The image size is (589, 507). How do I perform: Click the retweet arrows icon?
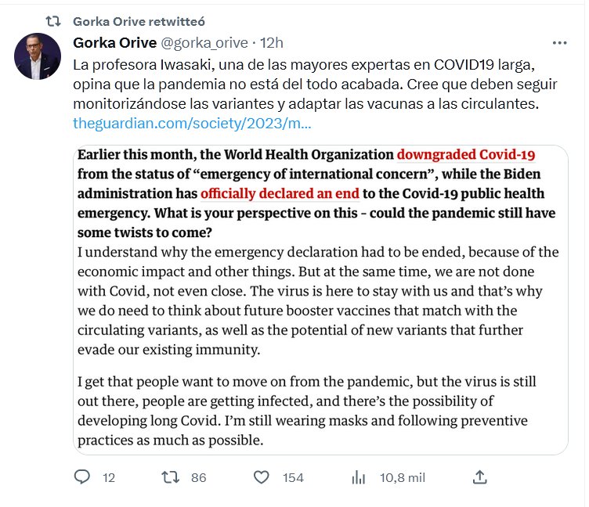coord(169,476)
